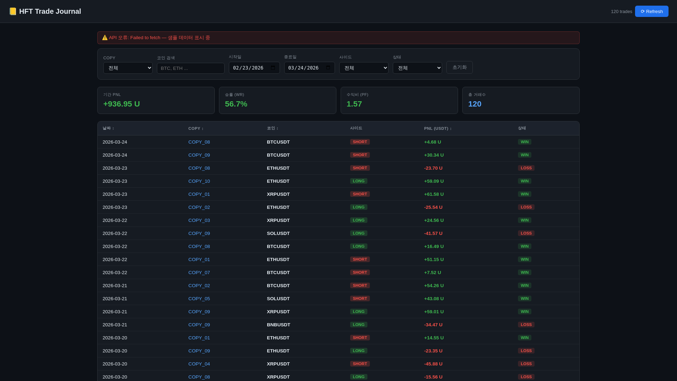Click date 2026-03-24 in COPY_09 row

[x=115, y=155]
